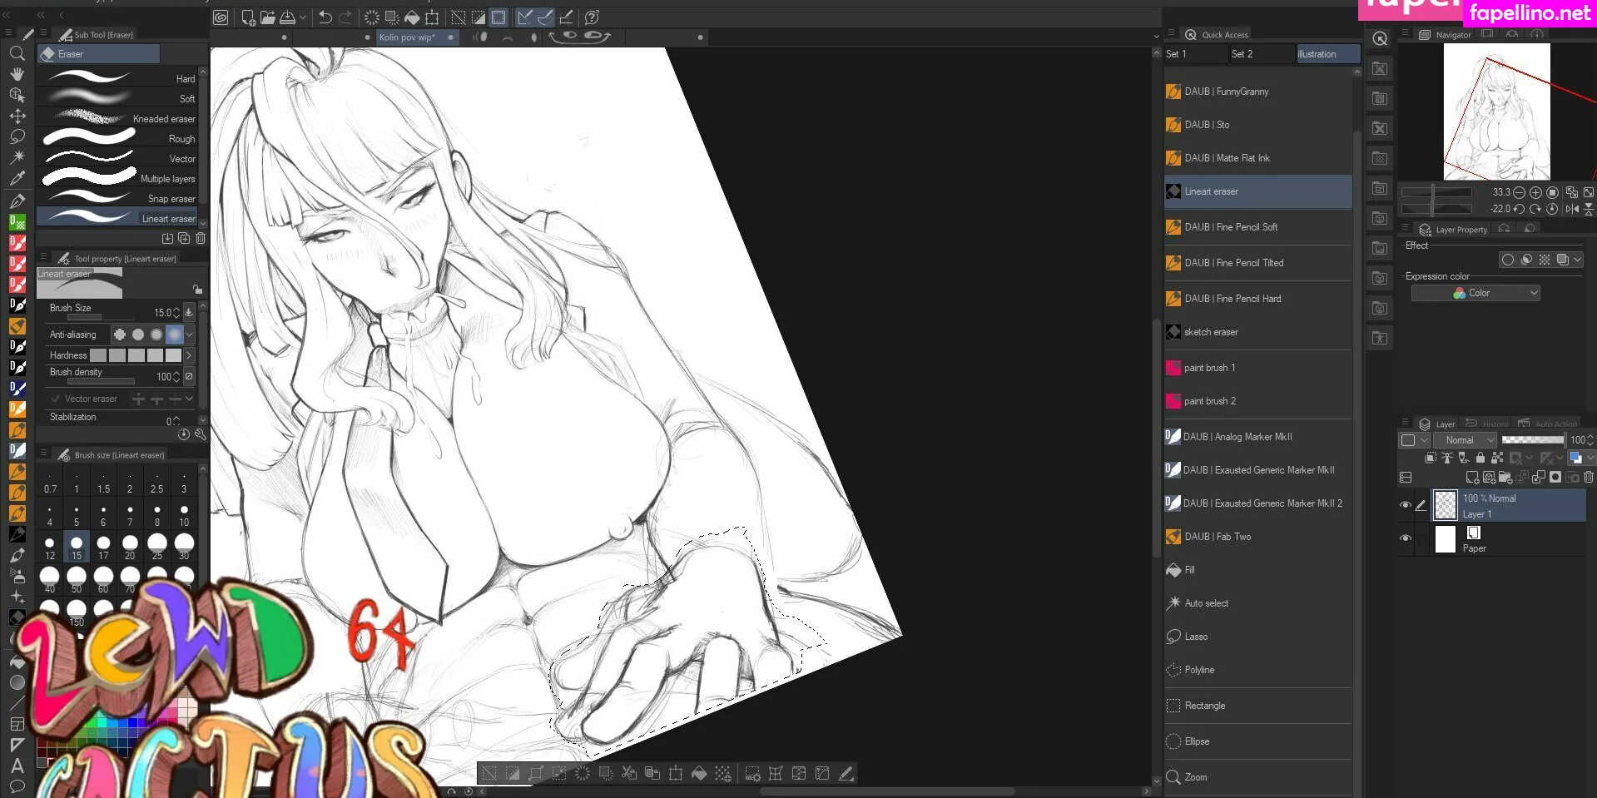Image resolution: width=1597 pixels, height=798 pixels.
Task: Select the Hand move tool in left toolbar
Action: tap(17, 74)
